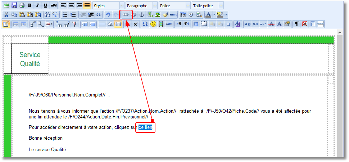Click the Print icon
This screenshot has height=162, width=349.
click(x=22, y=5)
